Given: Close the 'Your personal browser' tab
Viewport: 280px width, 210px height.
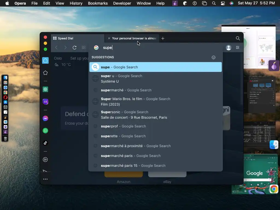Looking at the screenshot, I should coord(109,38).
